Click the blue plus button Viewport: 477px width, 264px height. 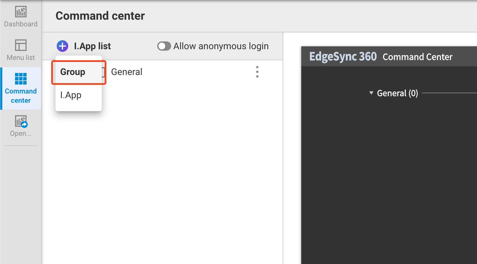point(62,46)
